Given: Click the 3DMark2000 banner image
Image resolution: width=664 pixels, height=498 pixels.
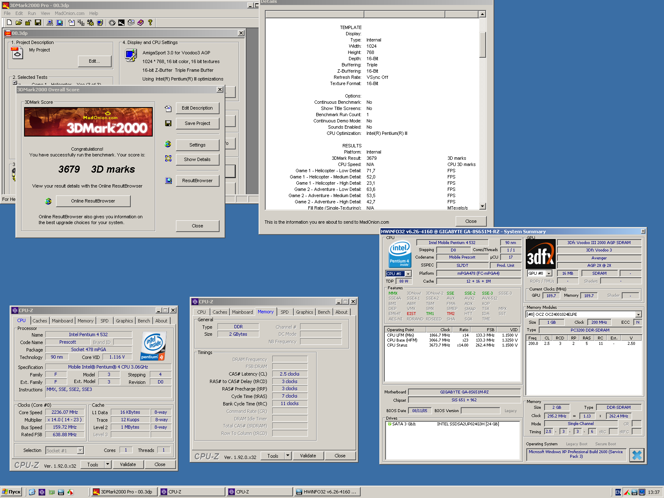Looking at the screenshot, I should click(88, 122).
